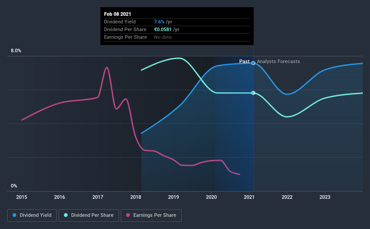The width and height of the screenshot is (370, 229).
Task: Click the 2022 x-axis label
Action: pyautogui.click(x=287, y=197)
